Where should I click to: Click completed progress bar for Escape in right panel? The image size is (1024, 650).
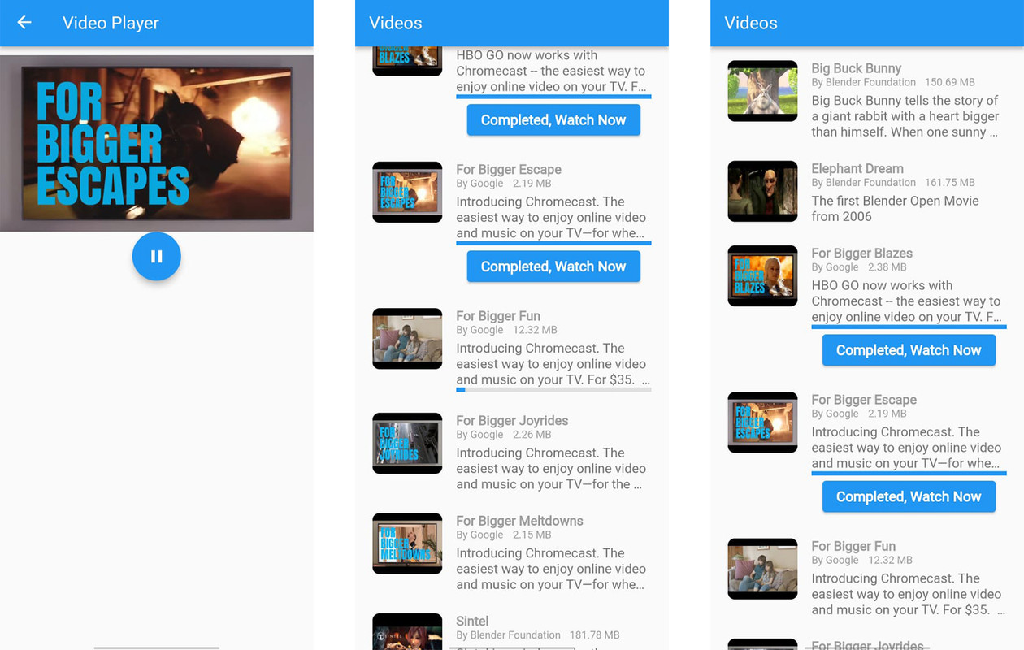click(x=909, y=473)
